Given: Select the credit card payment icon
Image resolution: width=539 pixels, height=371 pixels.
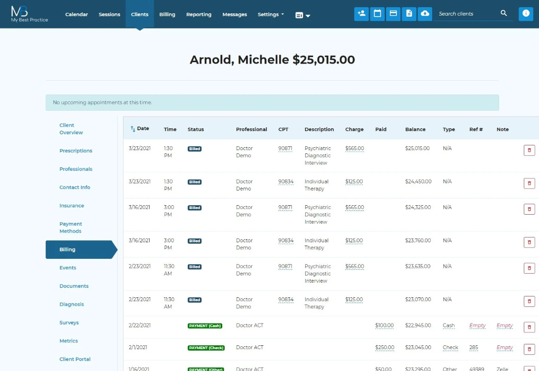Looking at the screenshot, I should 393,14.
